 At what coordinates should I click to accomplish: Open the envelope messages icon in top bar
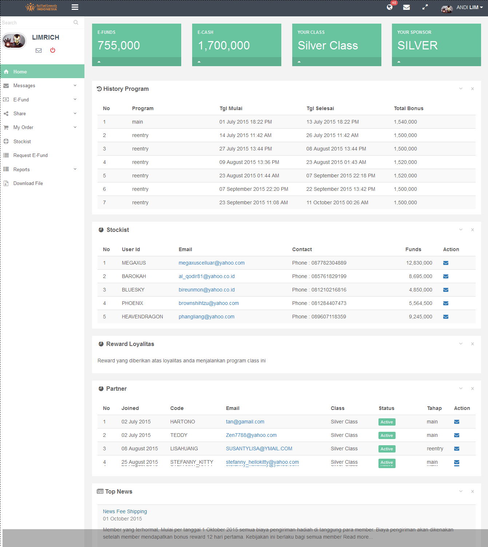[406, 7]
